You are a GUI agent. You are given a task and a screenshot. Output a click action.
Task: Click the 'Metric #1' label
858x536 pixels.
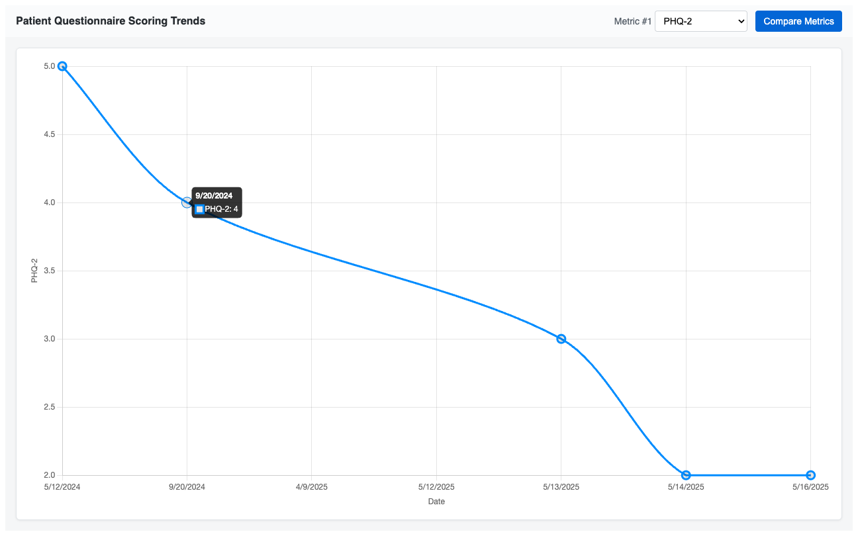coord(633,21)
